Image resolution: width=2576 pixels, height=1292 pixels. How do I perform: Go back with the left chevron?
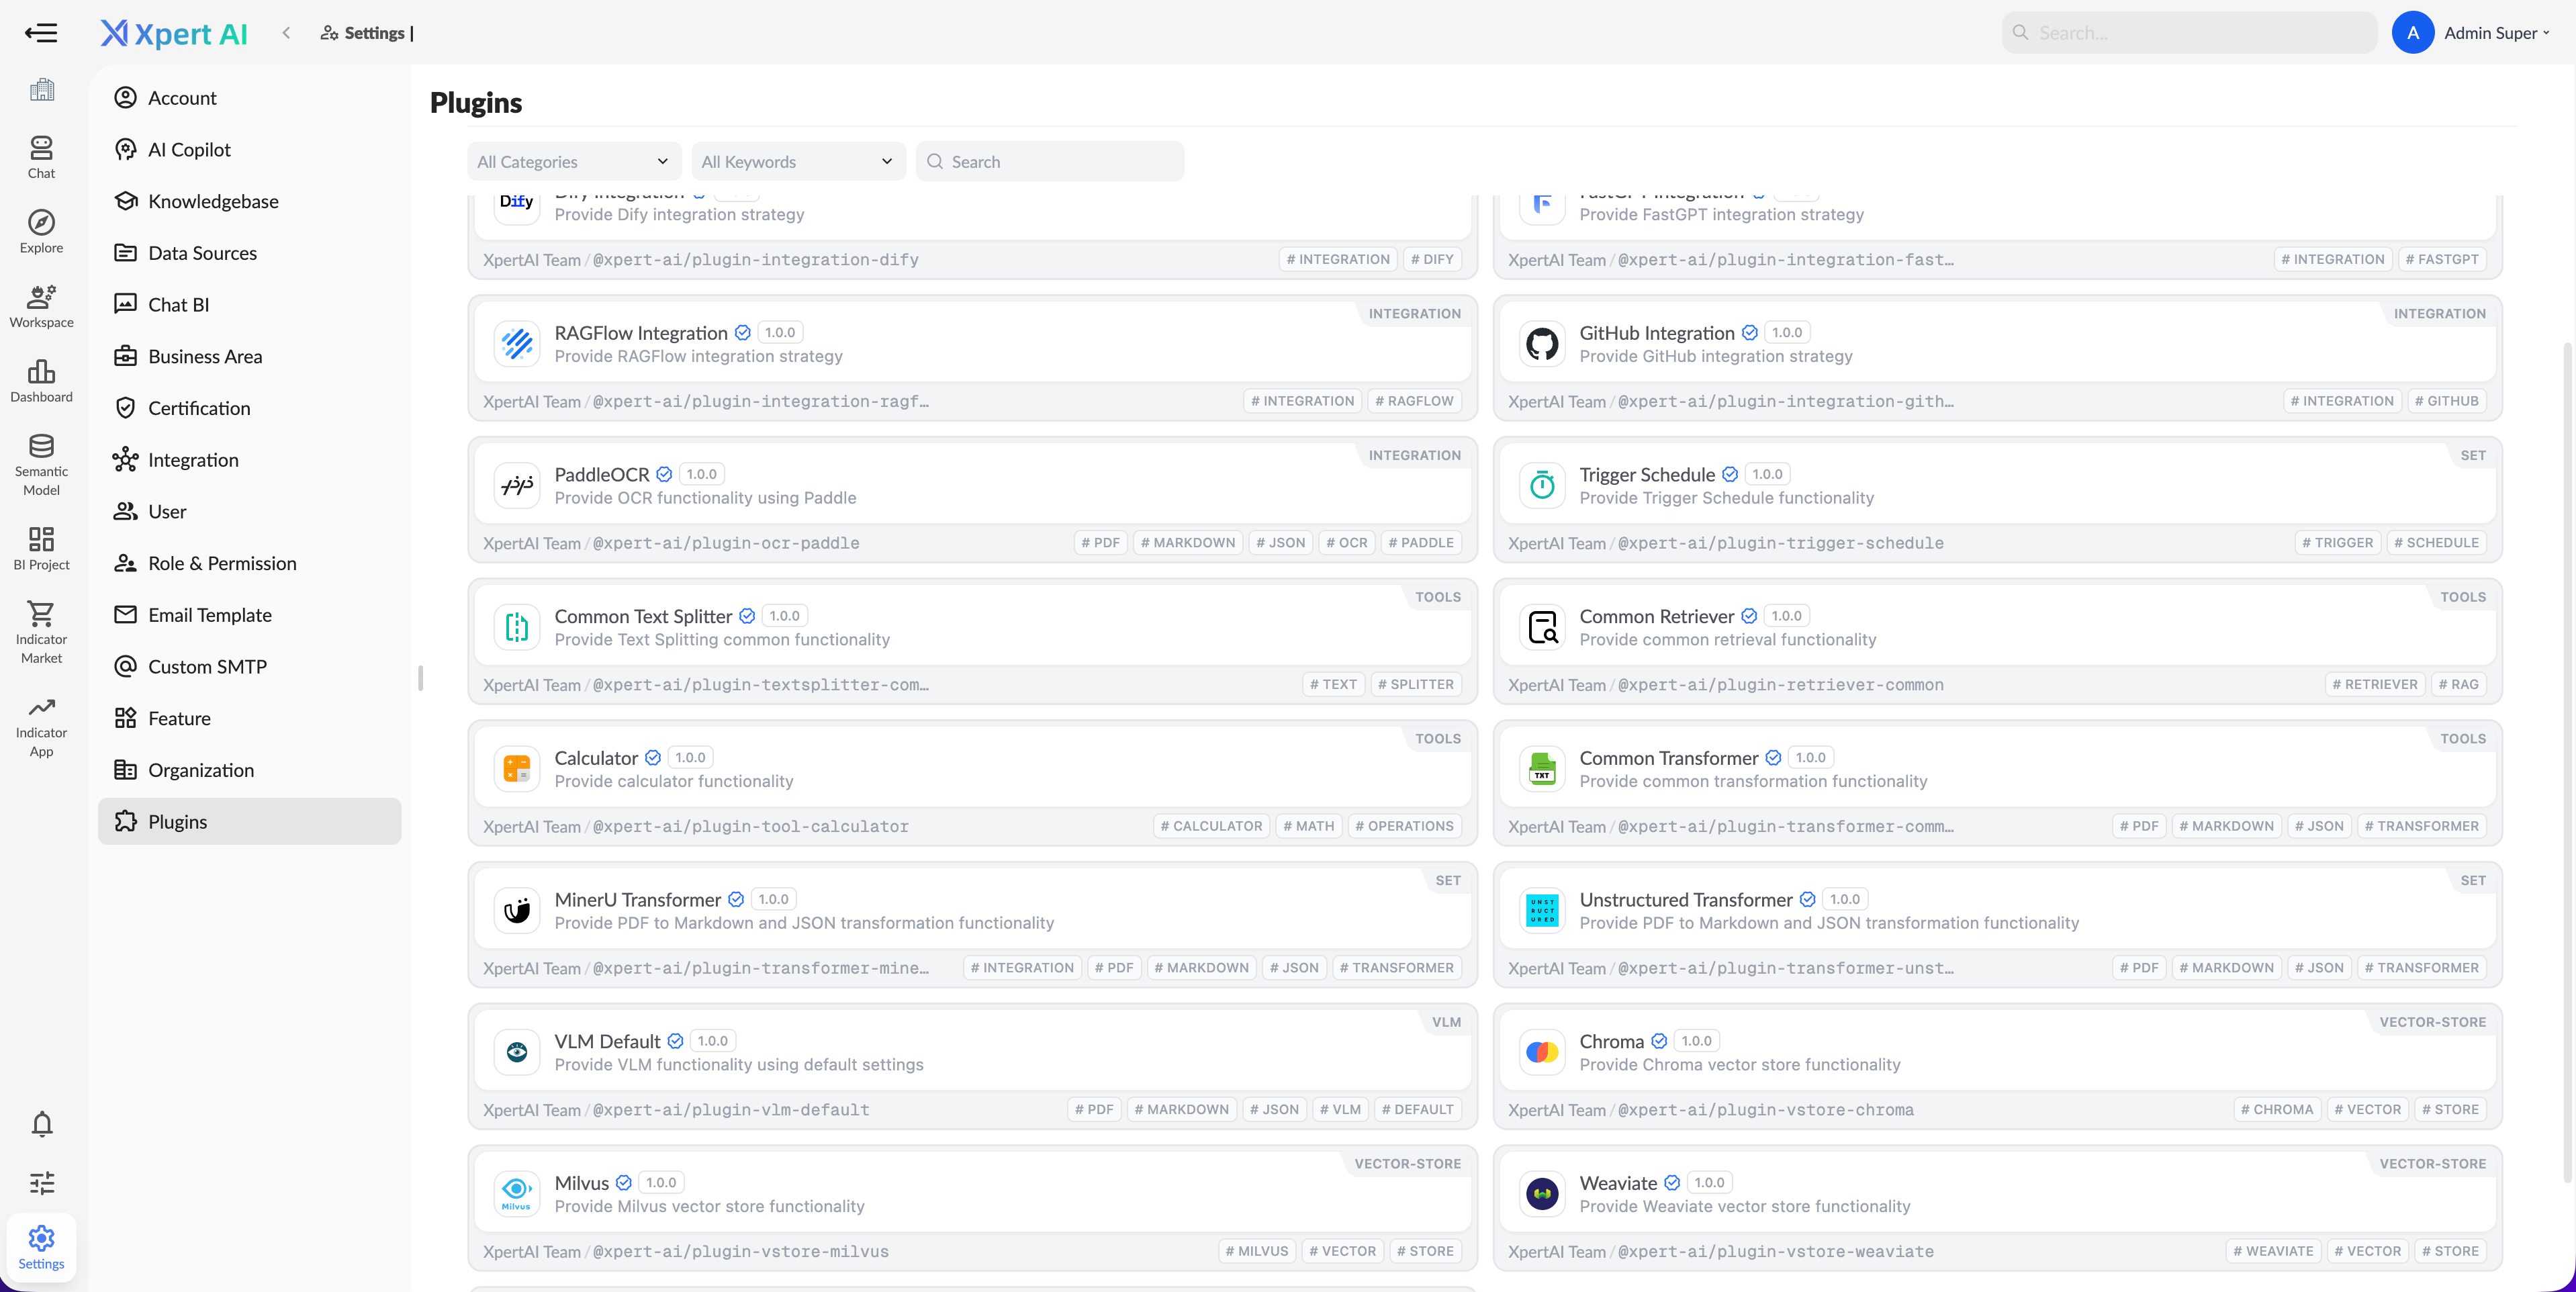click(x=286, y=33)
